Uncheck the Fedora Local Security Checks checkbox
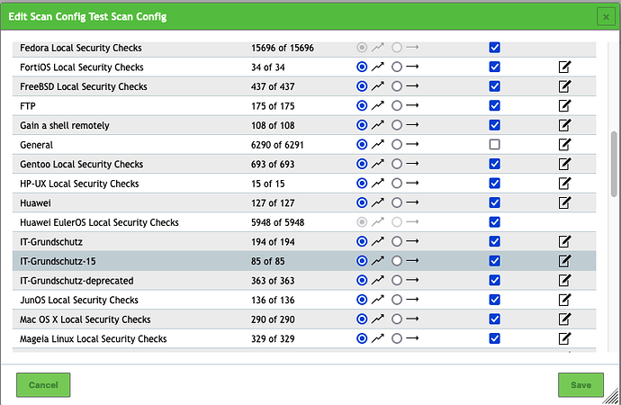621x405 pixels. [x=494, y=48]
